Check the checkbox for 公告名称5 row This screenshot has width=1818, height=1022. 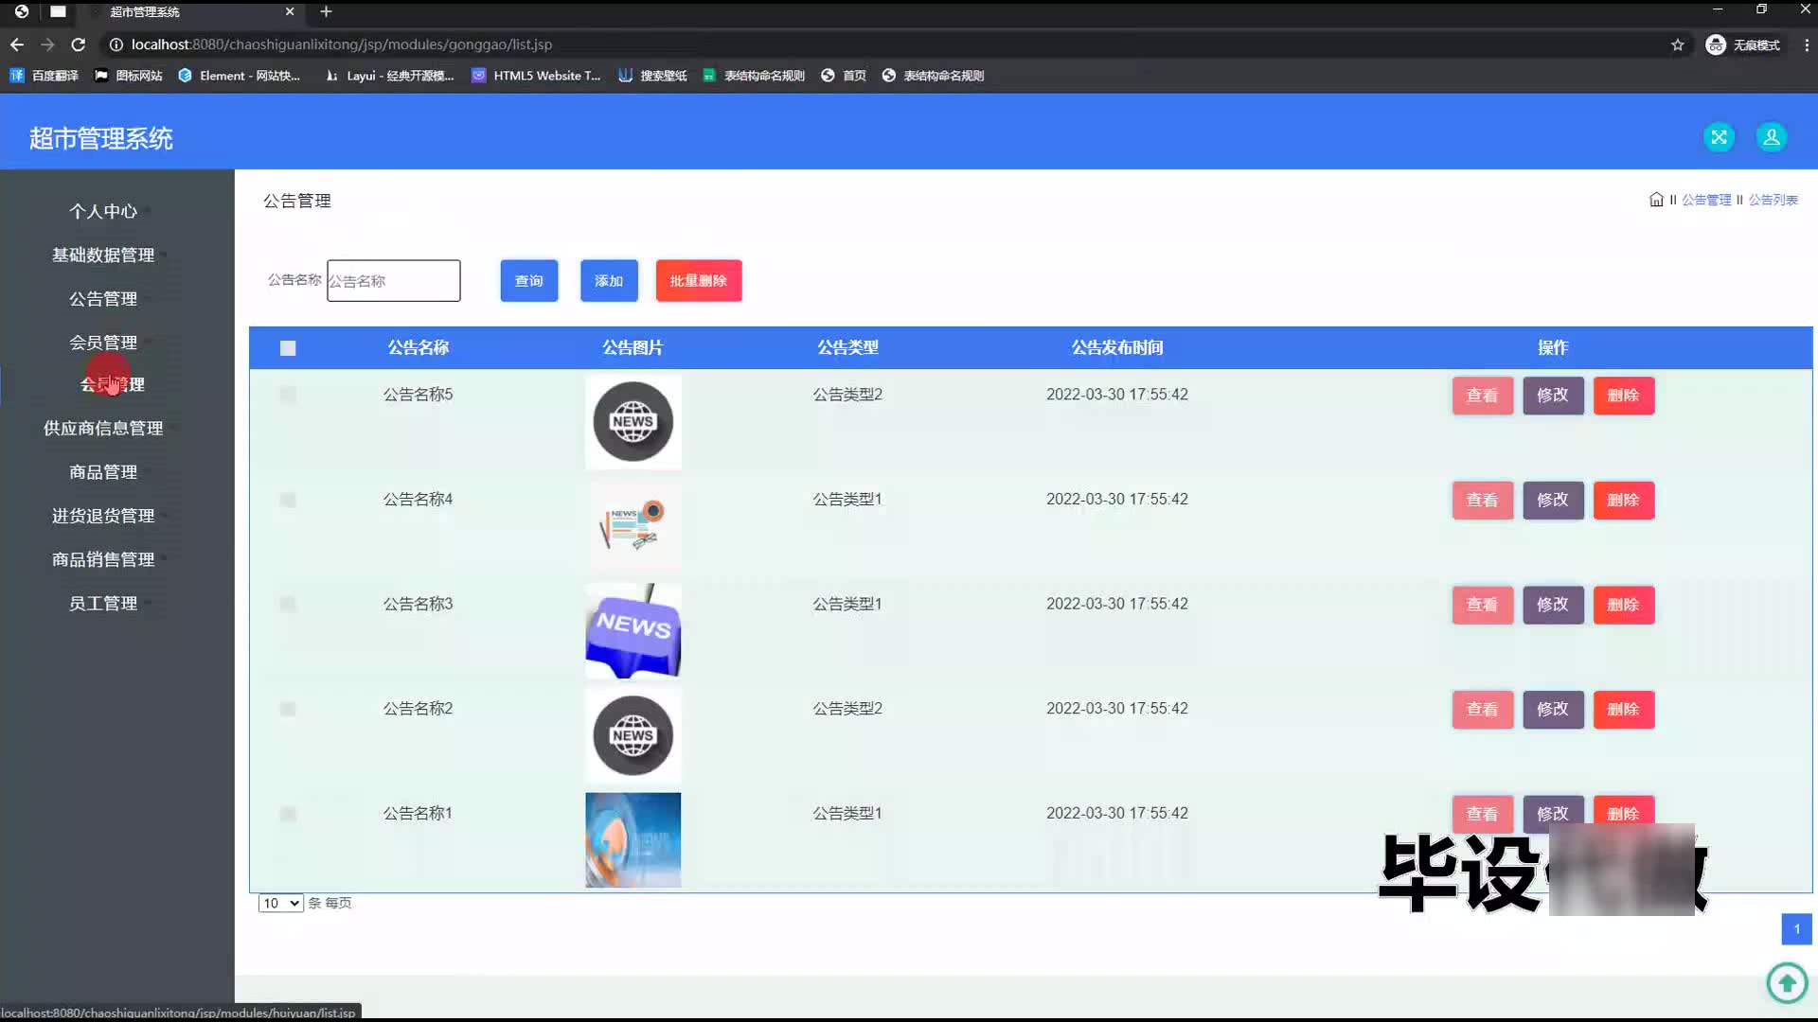click(x=288, y=395)
